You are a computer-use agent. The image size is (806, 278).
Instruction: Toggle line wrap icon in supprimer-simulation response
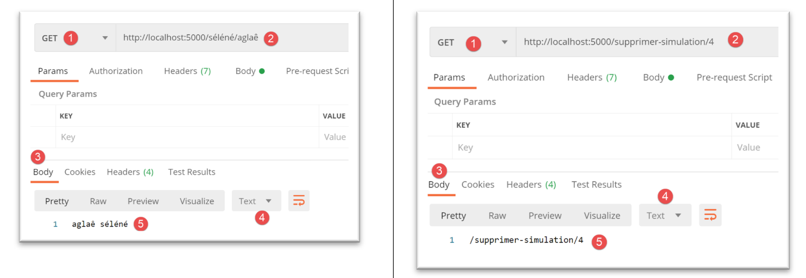710,215
